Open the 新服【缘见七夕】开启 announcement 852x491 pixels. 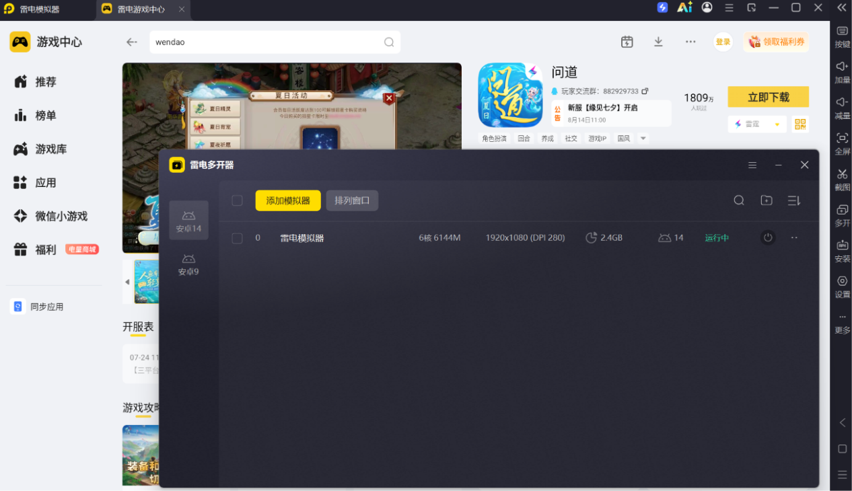click(x=611, y=114)
